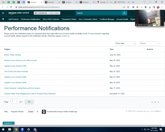Open Account Health in the navigation bar
Screen dimensions: 165x132
pyautogui.click(x=122, y=19)
